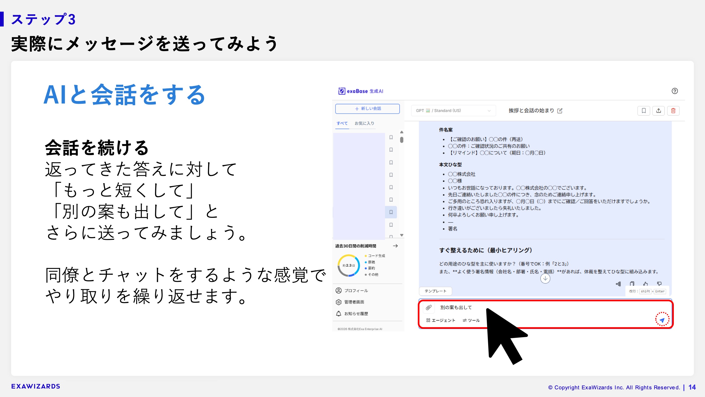705x397 pixels.
Task: Switch to the すべて tab
Action: [x=342, y=123]
